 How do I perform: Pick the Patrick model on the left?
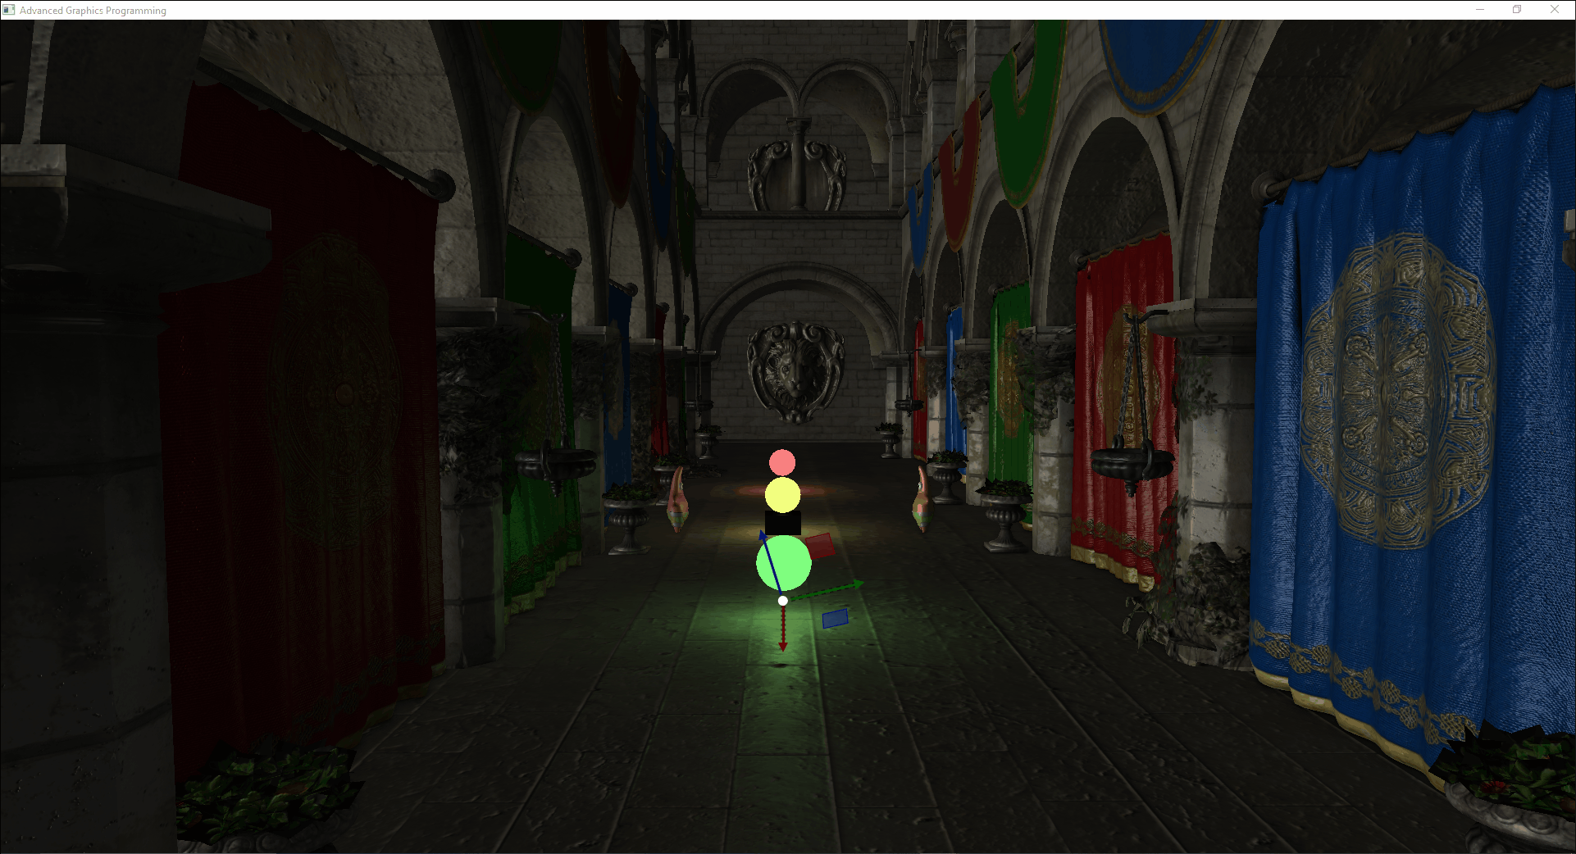pyautogui.click(x=677, y=499)
